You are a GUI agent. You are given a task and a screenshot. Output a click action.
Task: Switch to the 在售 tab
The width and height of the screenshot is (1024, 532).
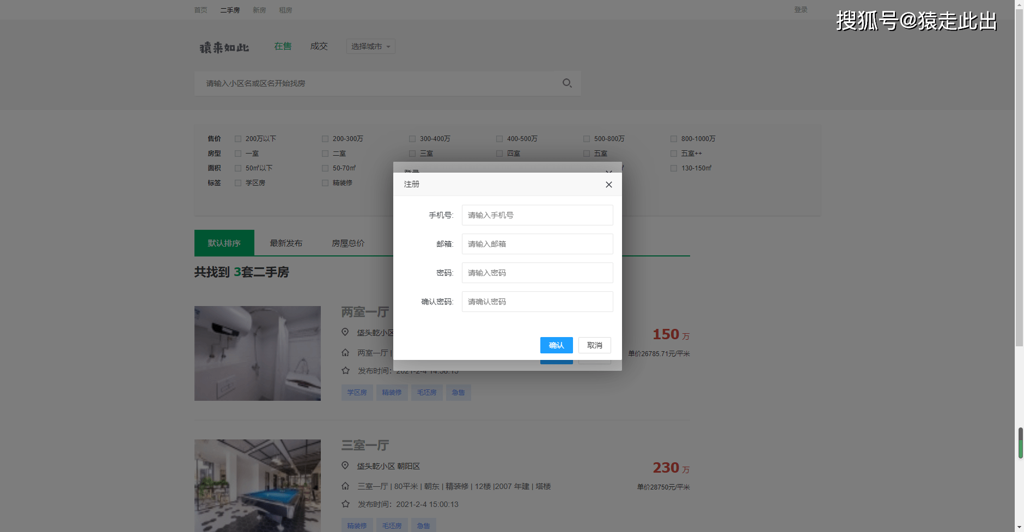pos(283,46)
